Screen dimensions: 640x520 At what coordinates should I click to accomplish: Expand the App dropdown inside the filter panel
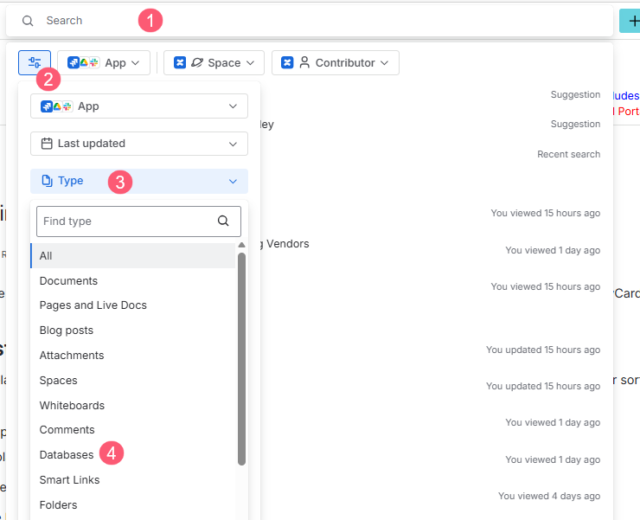click(139, 106)
